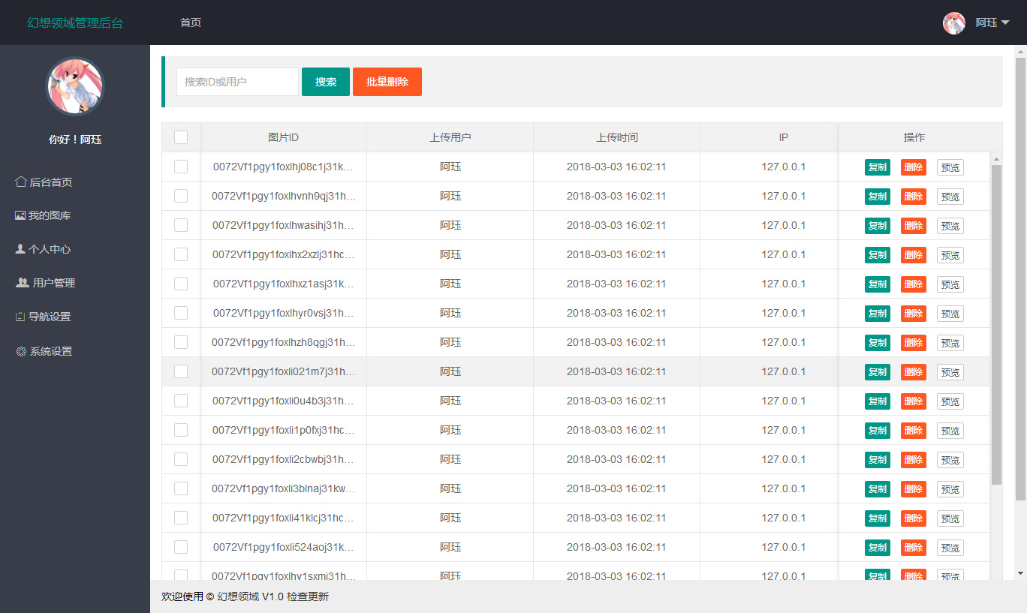Click the up arrow of table scrollbar
1027x613 pixels.
click(996, 159)
